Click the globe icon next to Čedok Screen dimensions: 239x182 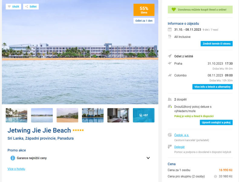pyautogui.click(x=170, y=135)
